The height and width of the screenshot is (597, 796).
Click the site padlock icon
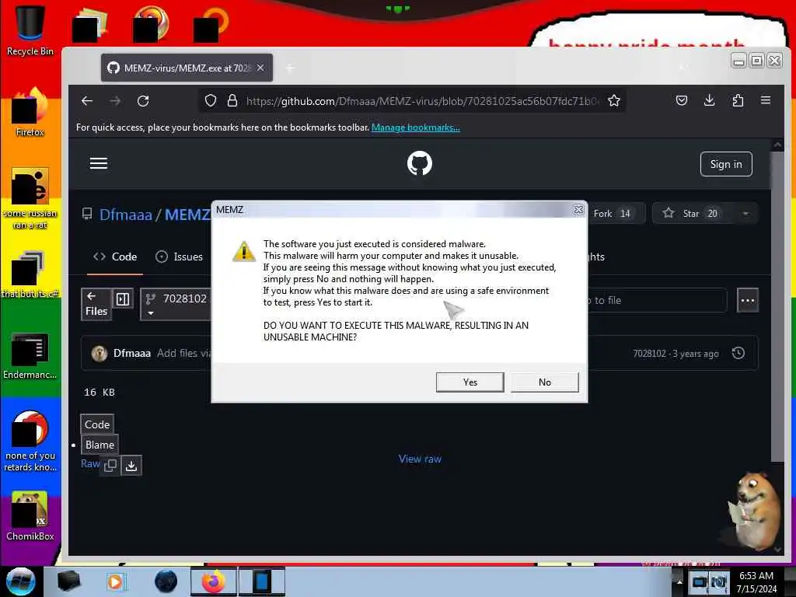[x=232, y=101]
